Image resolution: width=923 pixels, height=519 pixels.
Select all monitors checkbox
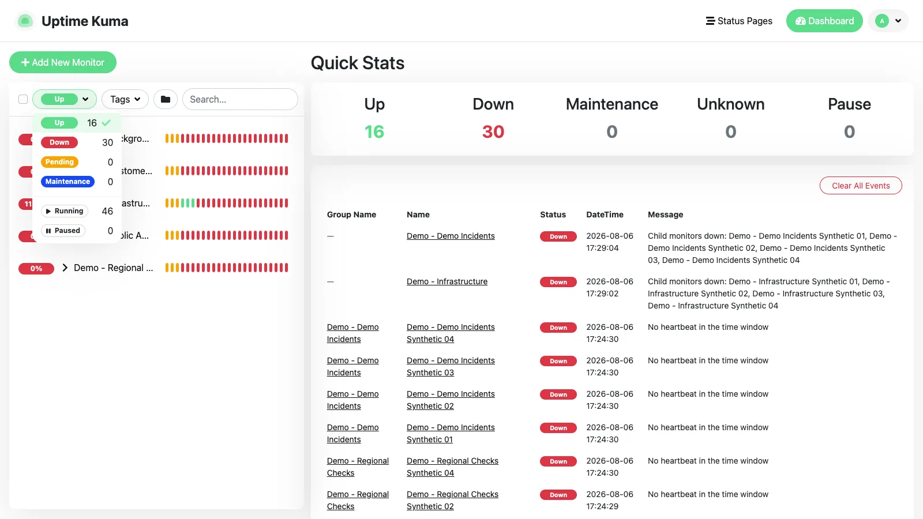(23, 99)
